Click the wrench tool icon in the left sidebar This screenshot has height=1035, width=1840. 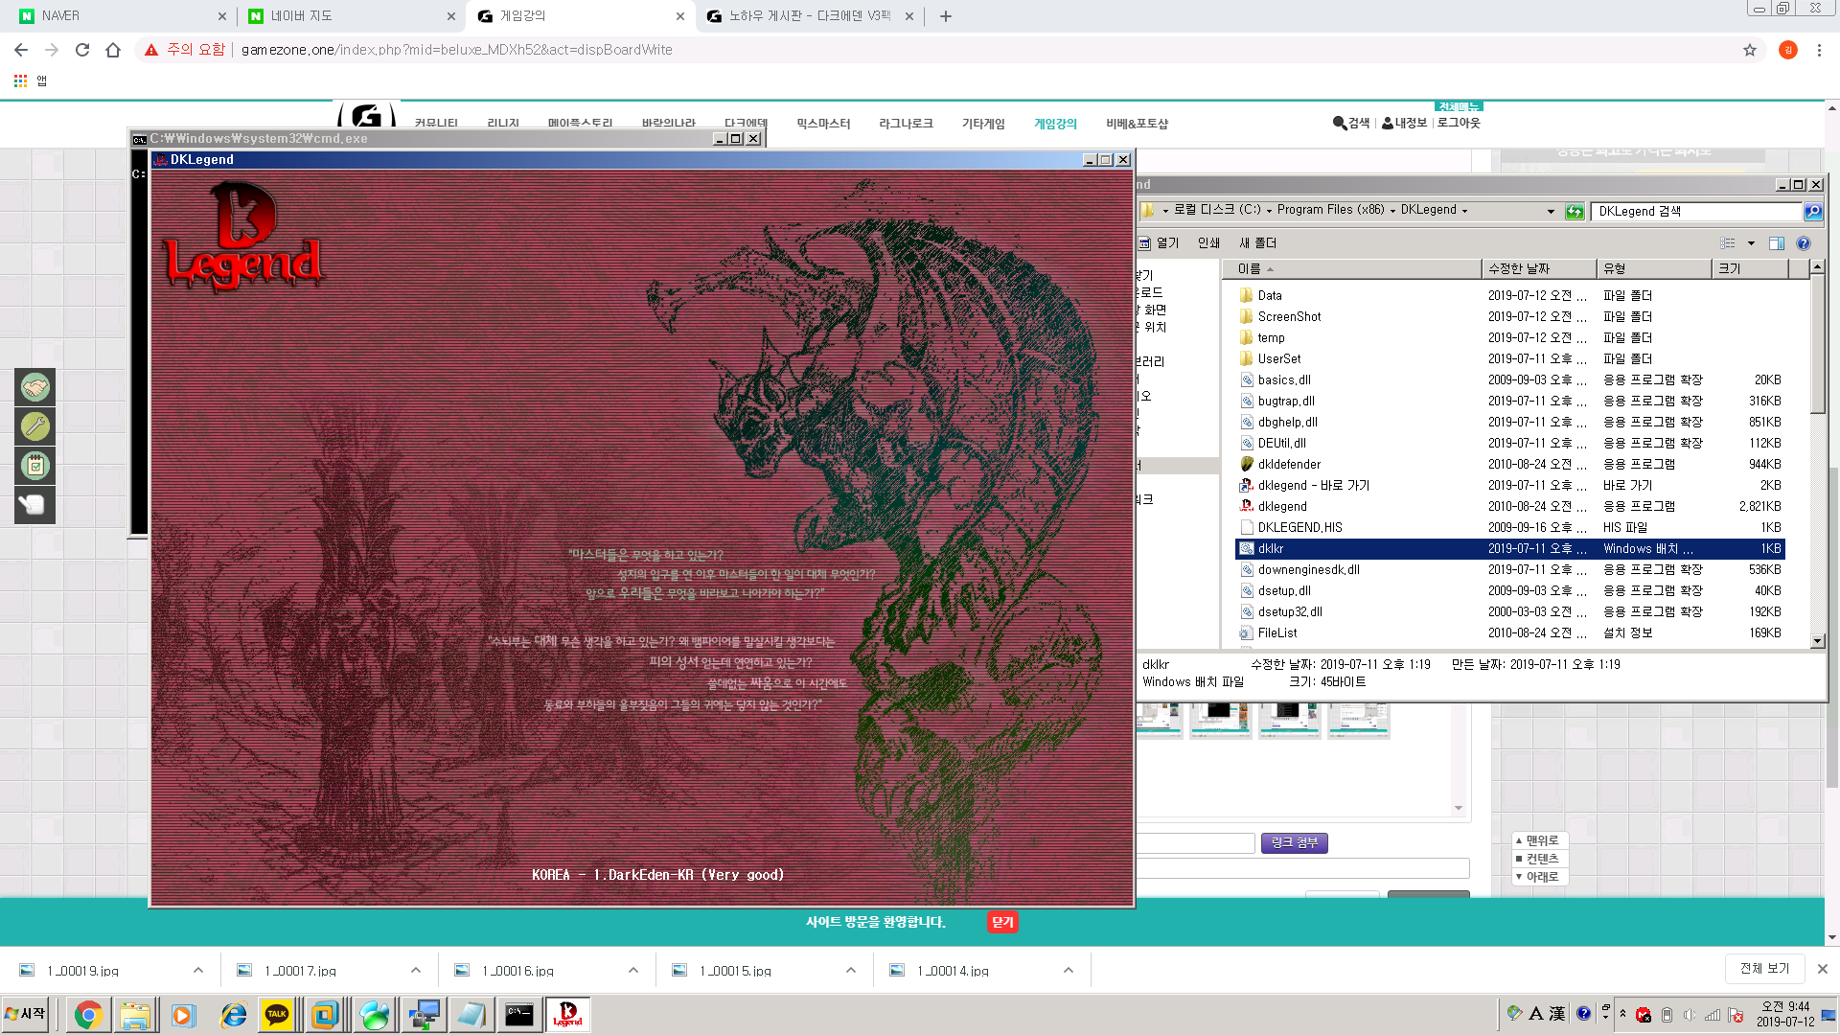(35, 426)
